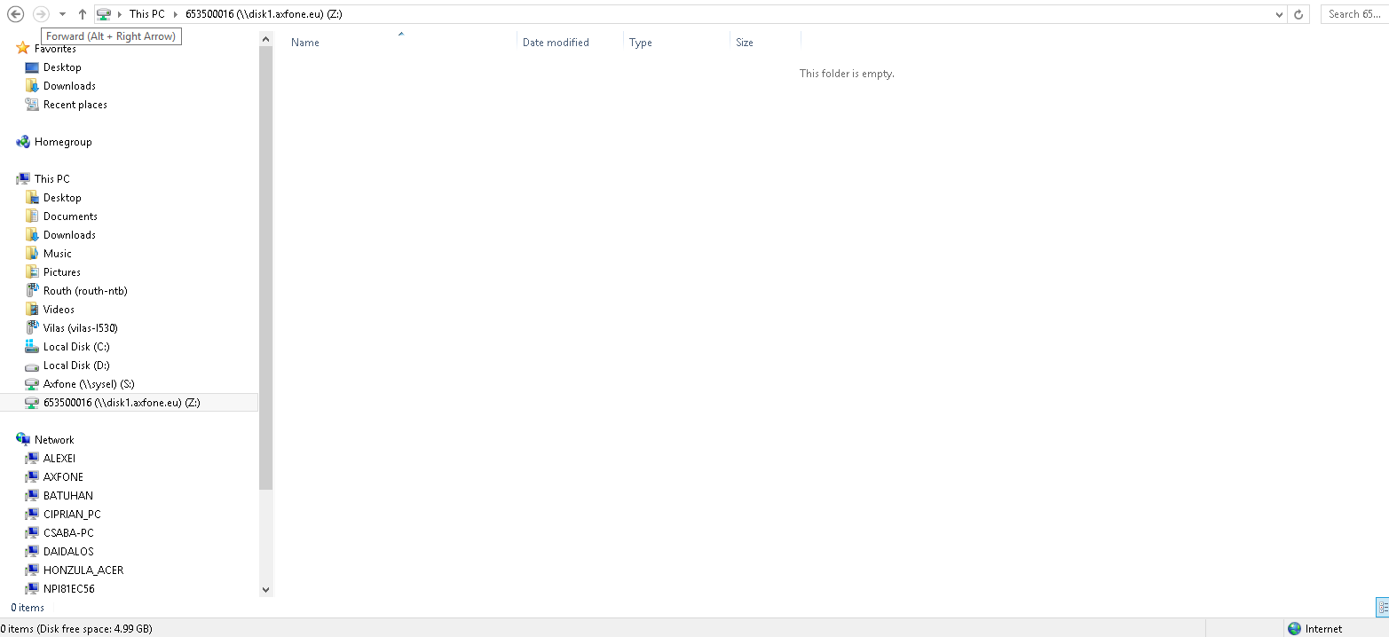1389x637 pixels.
Task: Expand the address bar history dropdown
Action: coord(1279,14)
